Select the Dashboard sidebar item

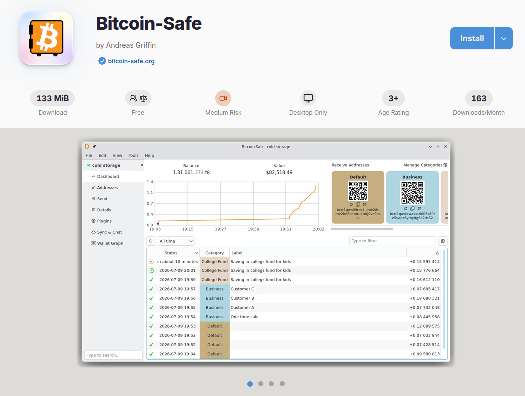click(x=113, y=176)
